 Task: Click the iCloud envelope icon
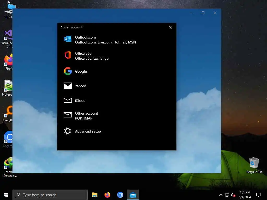click(68, 100)
